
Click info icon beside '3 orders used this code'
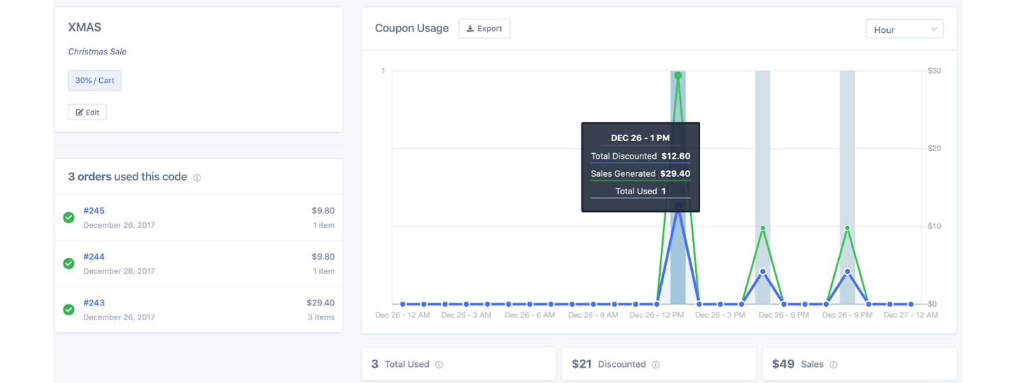coord(197,178)
